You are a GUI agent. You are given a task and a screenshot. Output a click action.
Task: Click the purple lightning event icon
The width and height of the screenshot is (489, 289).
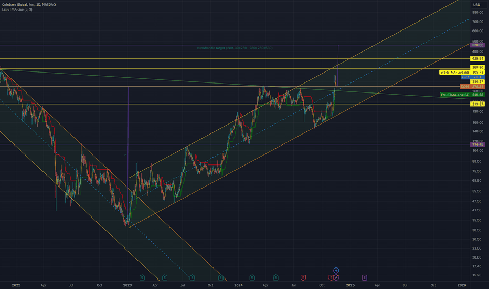coord(336,277)
